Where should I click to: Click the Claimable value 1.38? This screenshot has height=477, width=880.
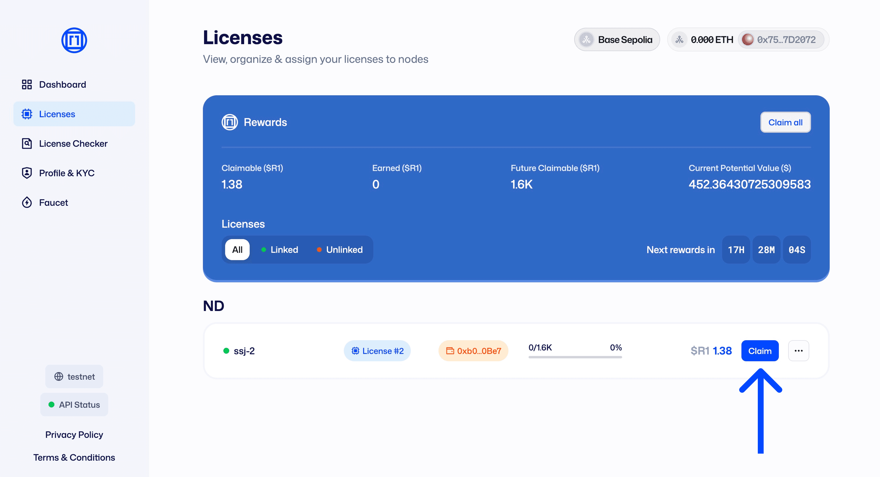[x=232, y=184]
